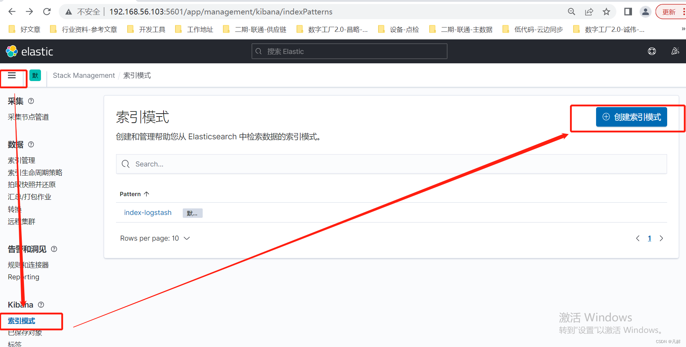Viewport: 686px width, 347px height.
Task: Click the 索引模式 breadcrumb
Action: (x=137, y=75)
